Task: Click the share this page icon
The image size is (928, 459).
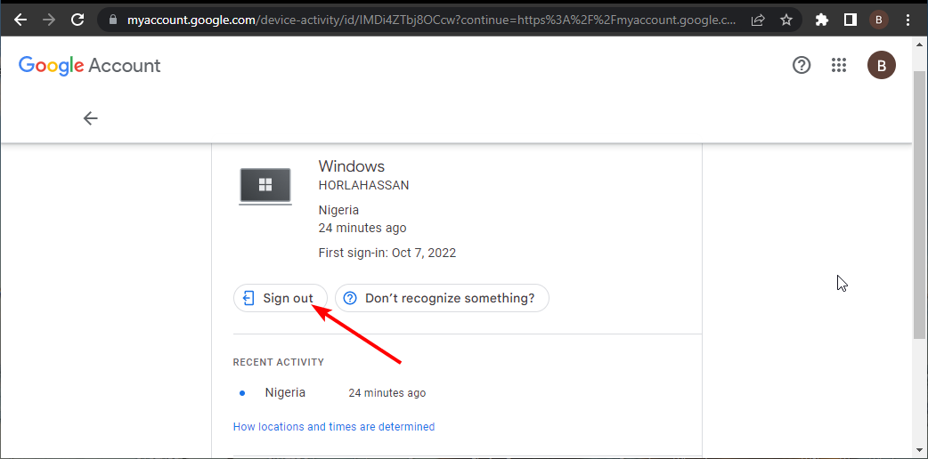Action: pyautogui.click(x=758, y=19)
